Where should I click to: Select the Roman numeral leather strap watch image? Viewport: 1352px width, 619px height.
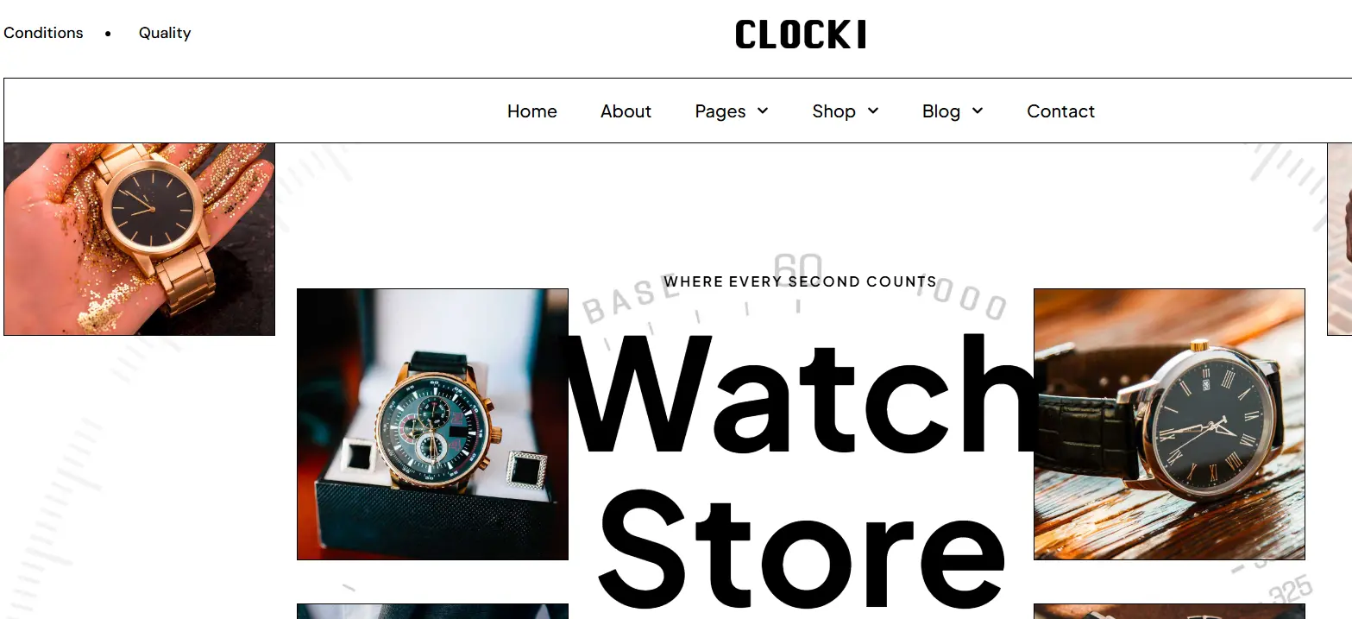tap(1169, 424)
